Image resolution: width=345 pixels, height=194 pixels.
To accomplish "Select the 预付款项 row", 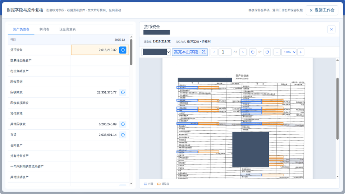I will point(68,114).
